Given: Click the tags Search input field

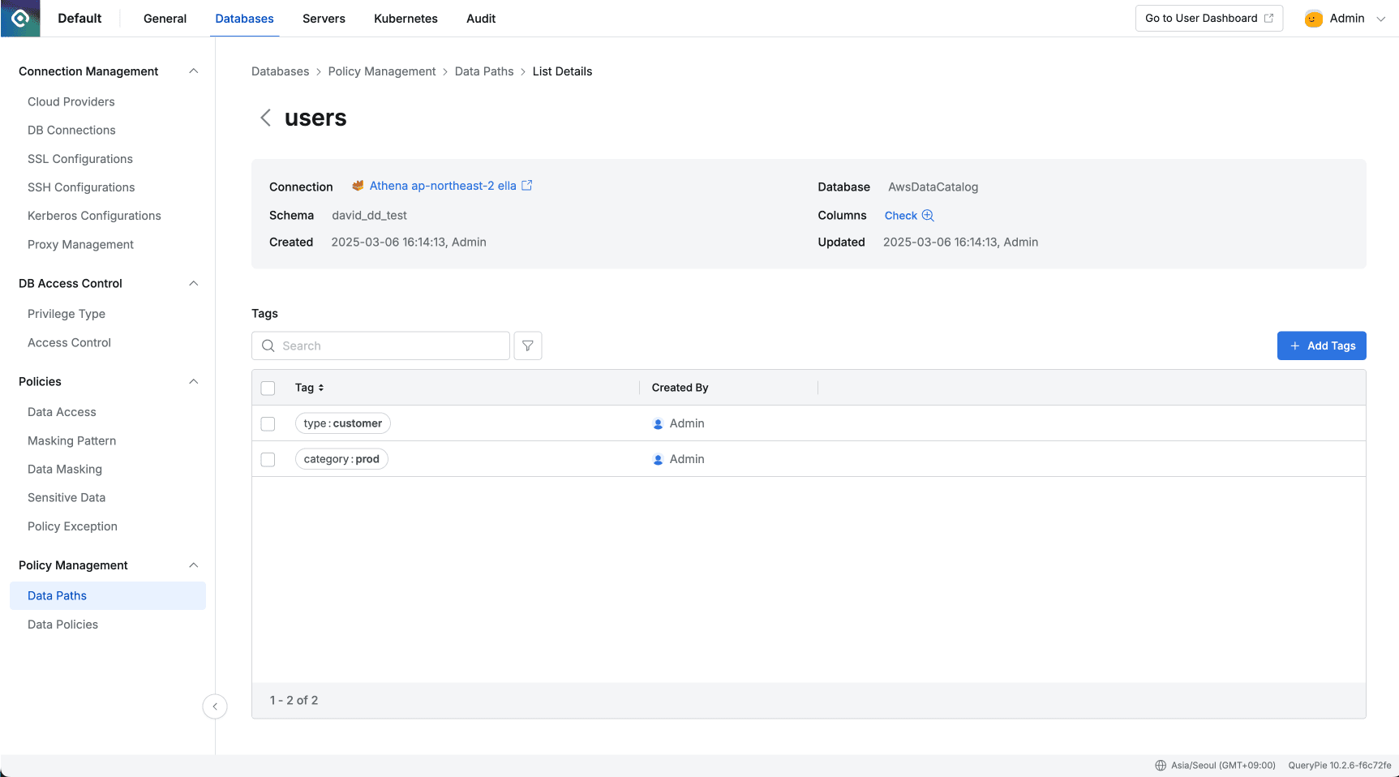Looking at the screenshot, I should pos(389,346).
